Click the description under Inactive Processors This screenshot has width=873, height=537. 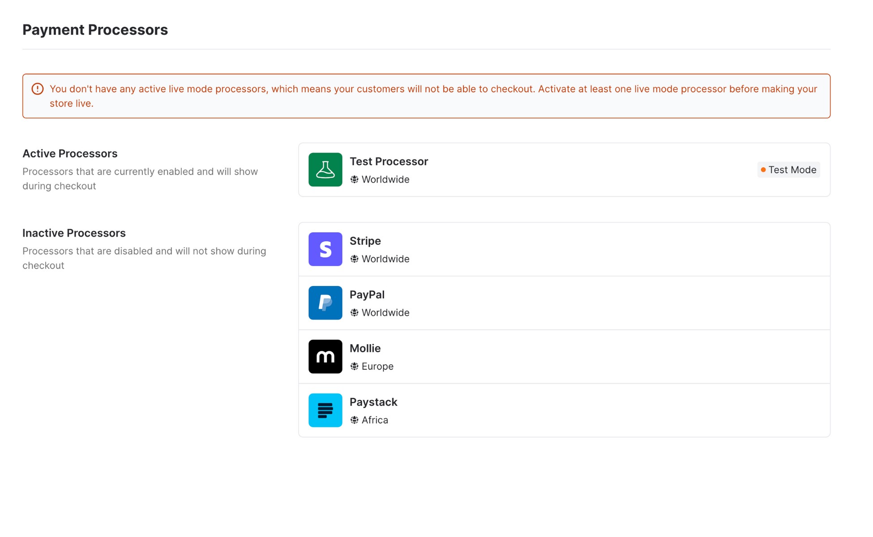144,258
